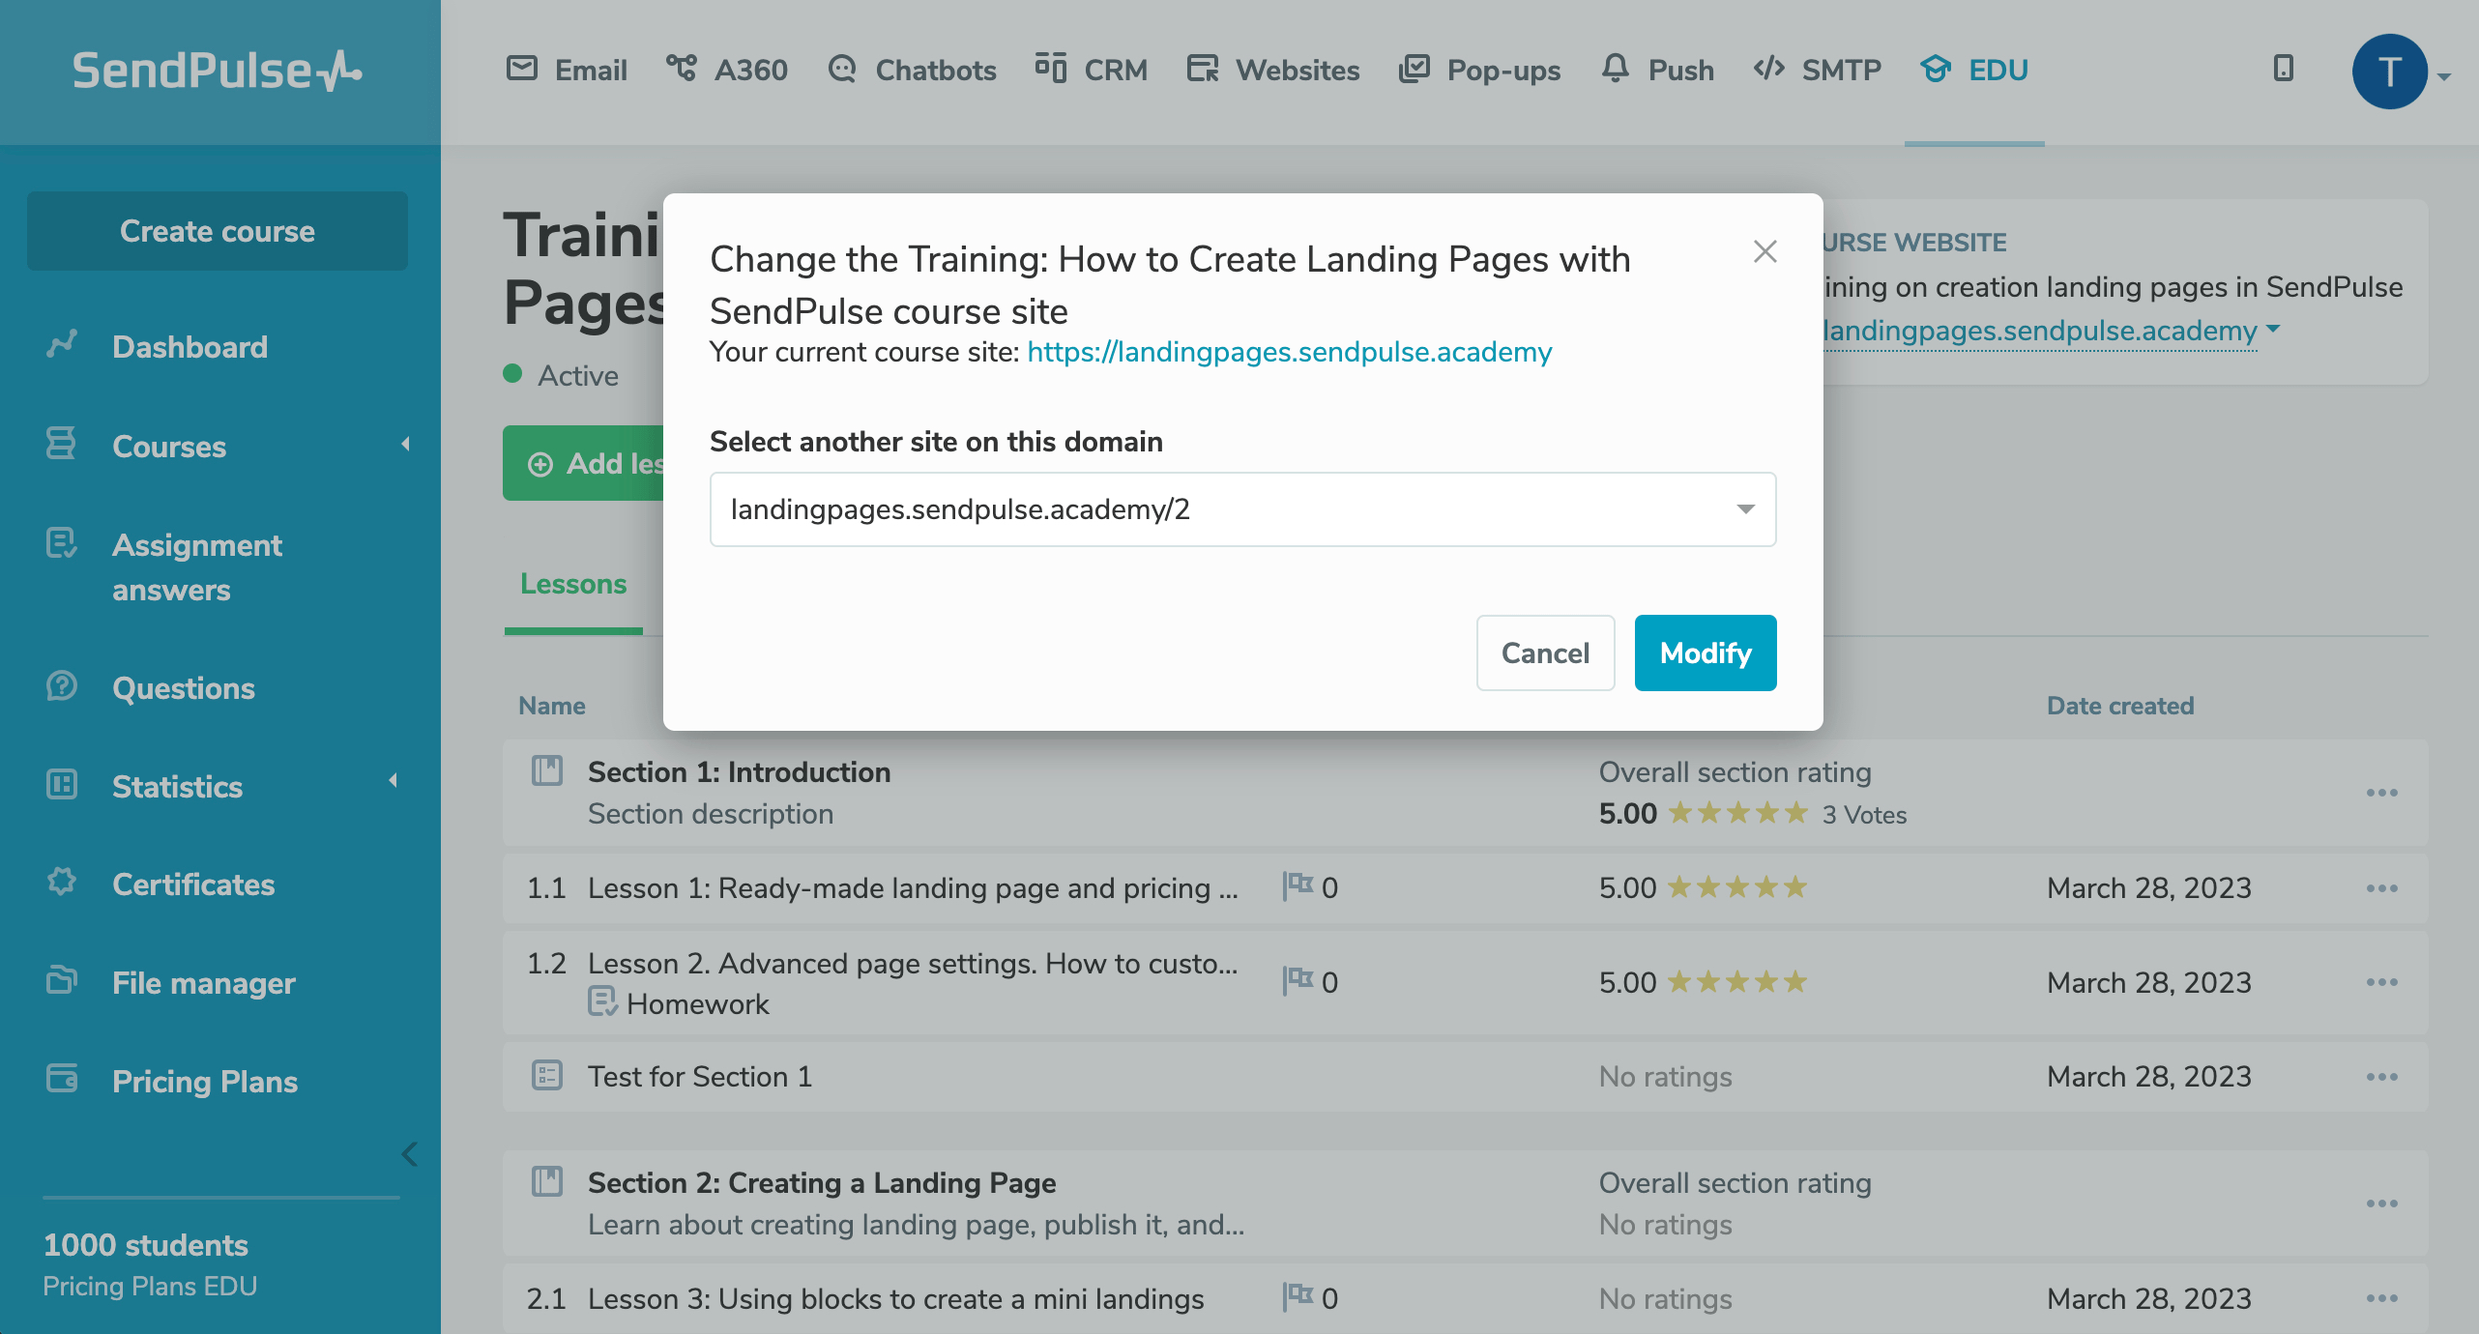The image size is (2479, 1334).
Task: Click the Certificates badge icon
Action: point(62,883)
